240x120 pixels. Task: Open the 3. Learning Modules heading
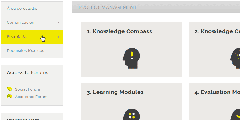(115, 92)
